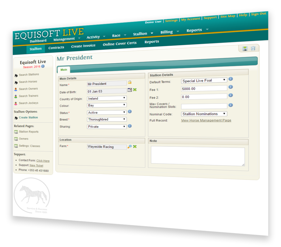Search farms using the magnifier icon
Image resolution: width=281 pixels, height=247 pixels.
click(x=130, y=146)
